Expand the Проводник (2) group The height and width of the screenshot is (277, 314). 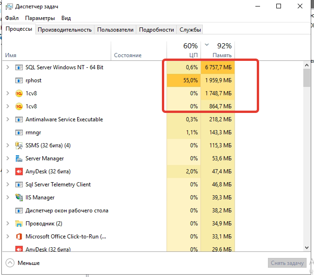pos(7,224)
